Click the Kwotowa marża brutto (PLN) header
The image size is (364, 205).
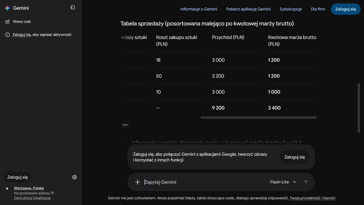tap(292, 41)
